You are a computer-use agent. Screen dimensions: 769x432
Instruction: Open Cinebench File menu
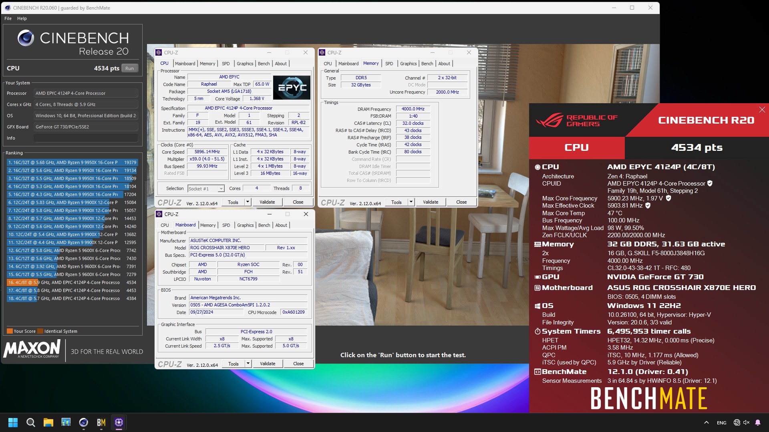(x=8, y=18)
